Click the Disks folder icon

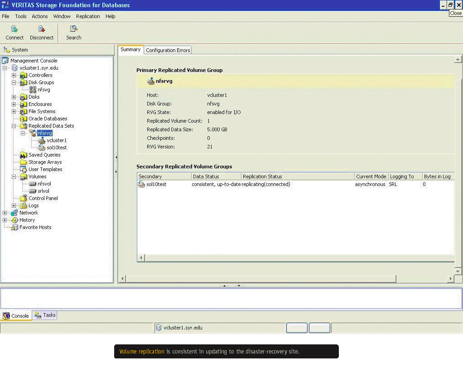23,97
